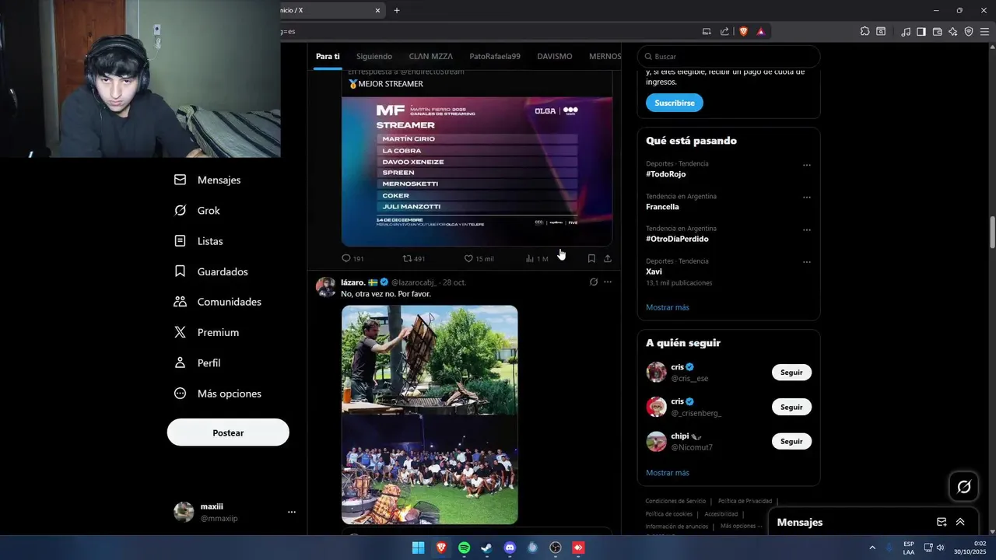Viewport: 996px width, 560px height.
Task: Open Más opciones in the sidebar
Action: click(x=217, y=394)
